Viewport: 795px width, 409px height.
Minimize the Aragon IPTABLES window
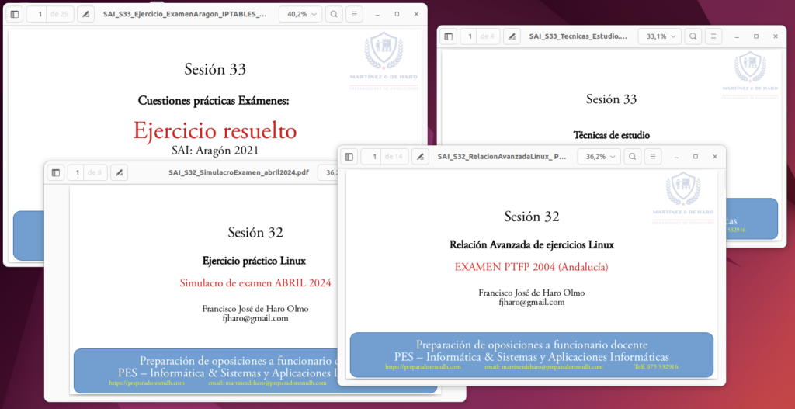(x=378, y=14)
